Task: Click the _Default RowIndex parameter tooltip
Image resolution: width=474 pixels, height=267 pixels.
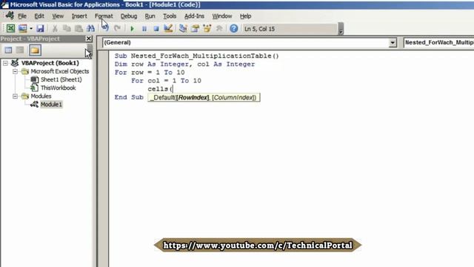Action: (x=204, y=97)
